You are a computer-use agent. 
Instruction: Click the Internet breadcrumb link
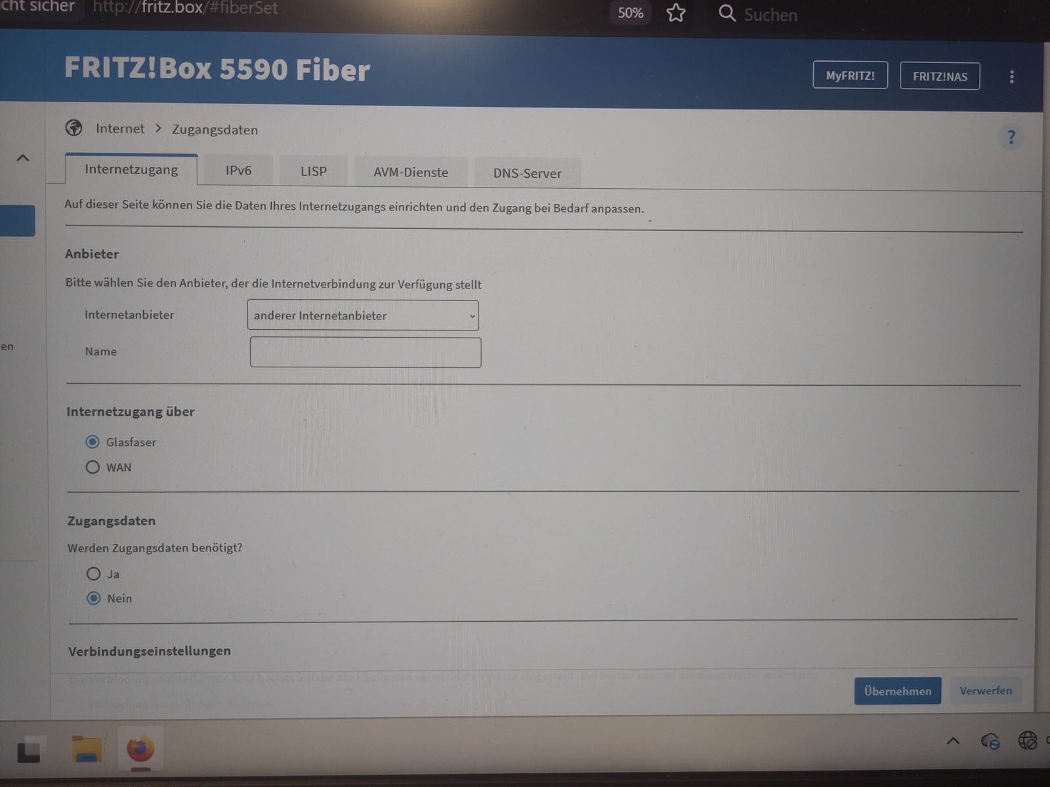(120, 129)
